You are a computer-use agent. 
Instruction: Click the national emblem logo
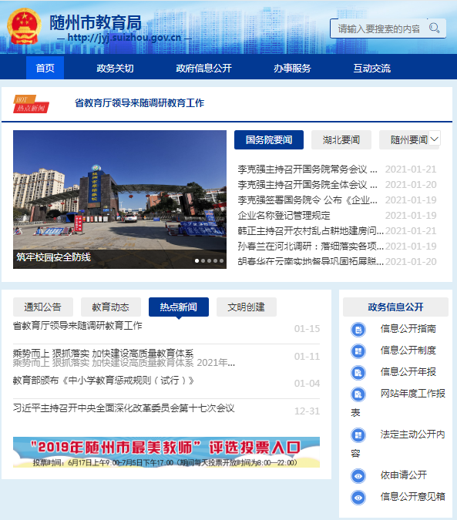(x=24, y=26)
